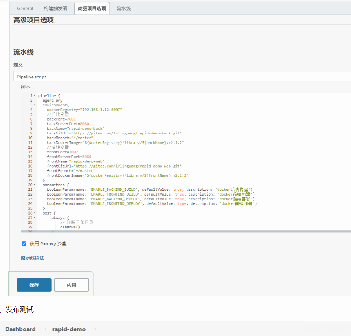Click the frontPort=7002 line
The width and height of the screenshot is (351, 336).
point(62,152)
